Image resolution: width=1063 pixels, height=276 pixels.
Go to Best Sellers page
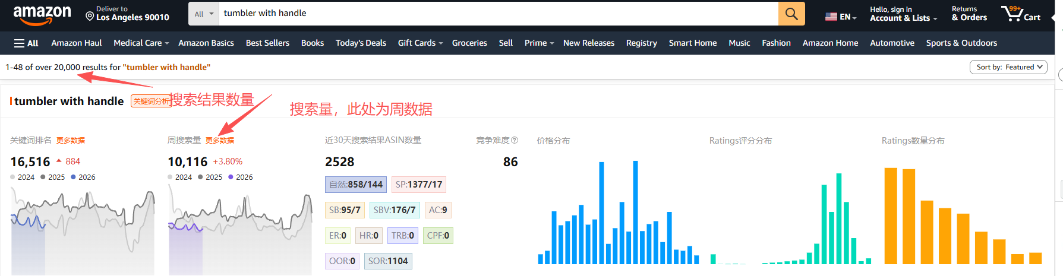267,43
